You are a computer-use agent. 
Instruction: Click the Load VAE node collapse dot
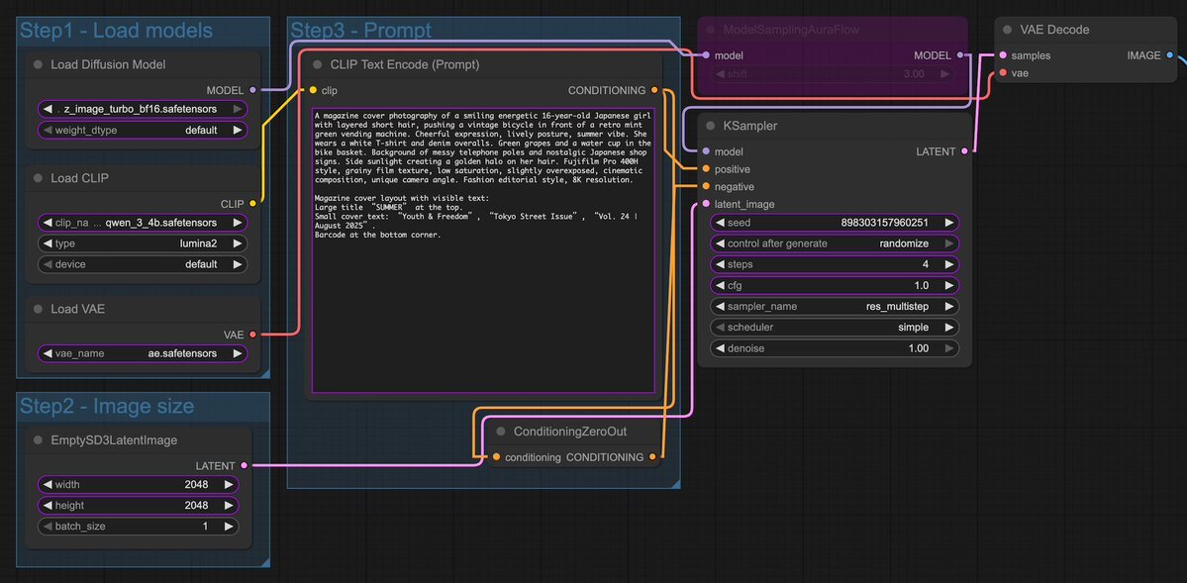(x=37, y=310)
